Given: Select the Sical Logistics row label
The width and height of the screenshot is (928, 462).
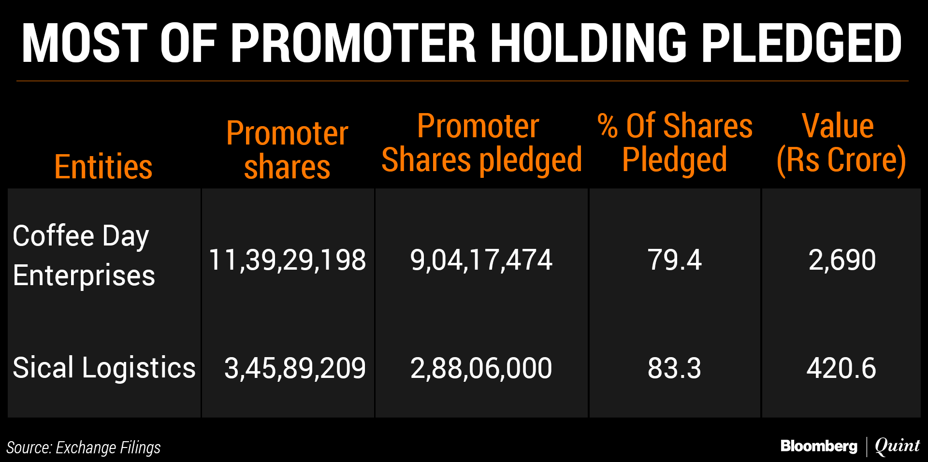Looking at the screenshot, I should pyautogui.click(x=104, y=368).
